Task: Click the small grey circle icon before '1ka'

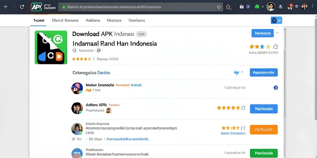Action: [73, 139]
